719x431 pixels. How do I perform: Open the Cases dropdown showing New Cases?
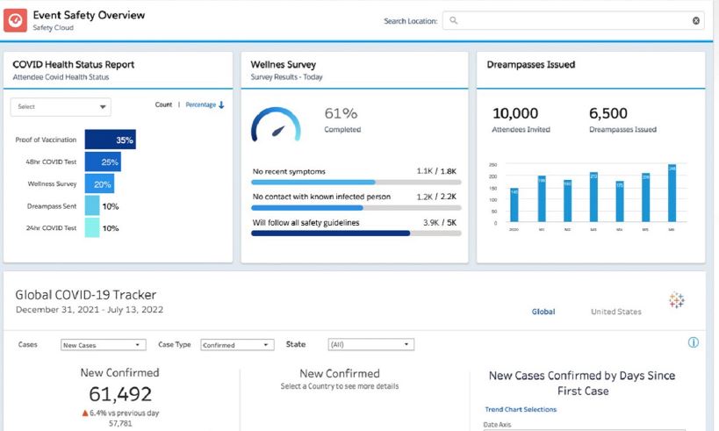[x=104, y=345]
